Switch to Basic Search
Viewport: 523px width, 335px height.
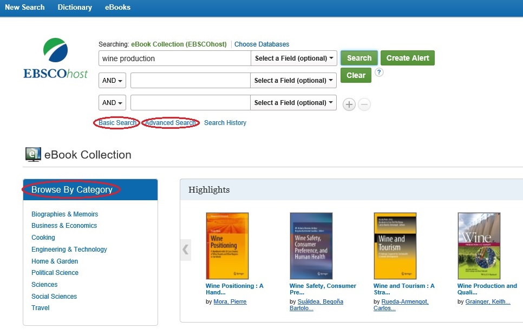pyautogui.click(x=117, y=123)
